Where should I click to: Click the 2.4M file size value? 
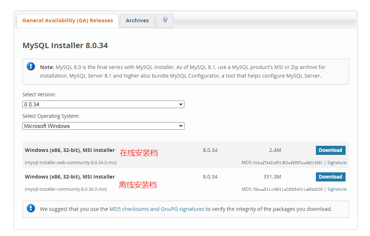click(275, 151)
